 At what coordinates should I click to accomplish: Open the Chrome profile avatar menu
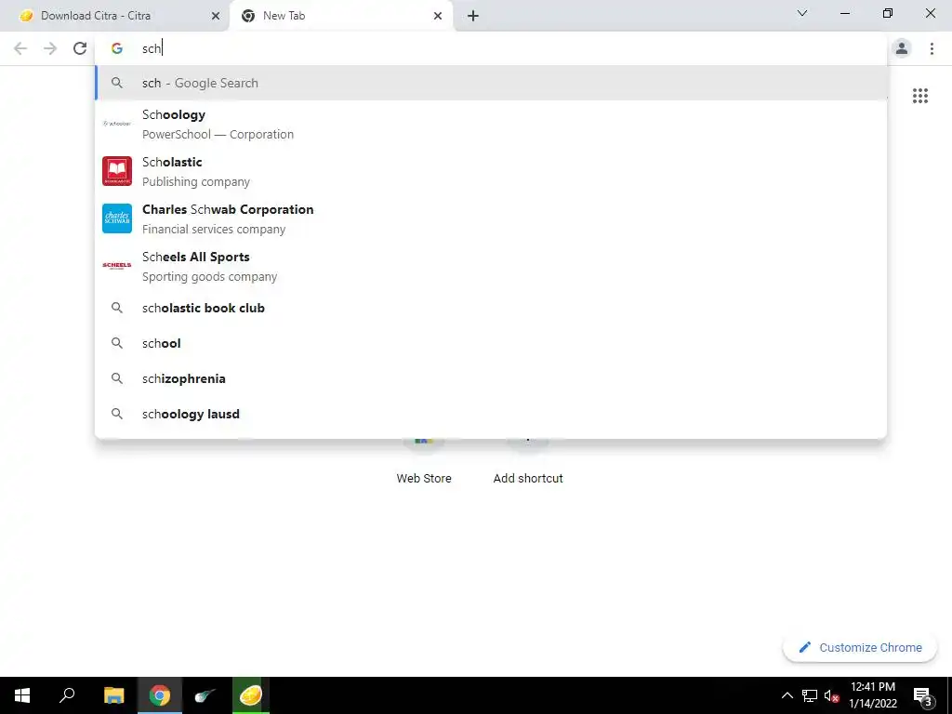(902, 48)
